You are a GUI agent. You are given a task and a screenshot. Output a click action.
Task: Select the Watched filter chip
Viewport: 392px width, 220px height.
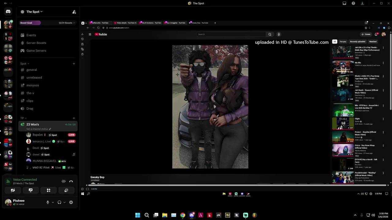(373, 42)
